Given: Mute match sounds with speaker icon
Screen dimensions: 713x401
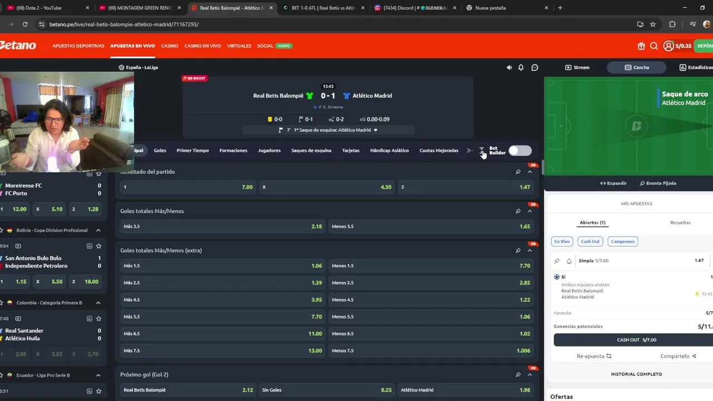Looking at the screenshot, I should click(x=509, y=67).
